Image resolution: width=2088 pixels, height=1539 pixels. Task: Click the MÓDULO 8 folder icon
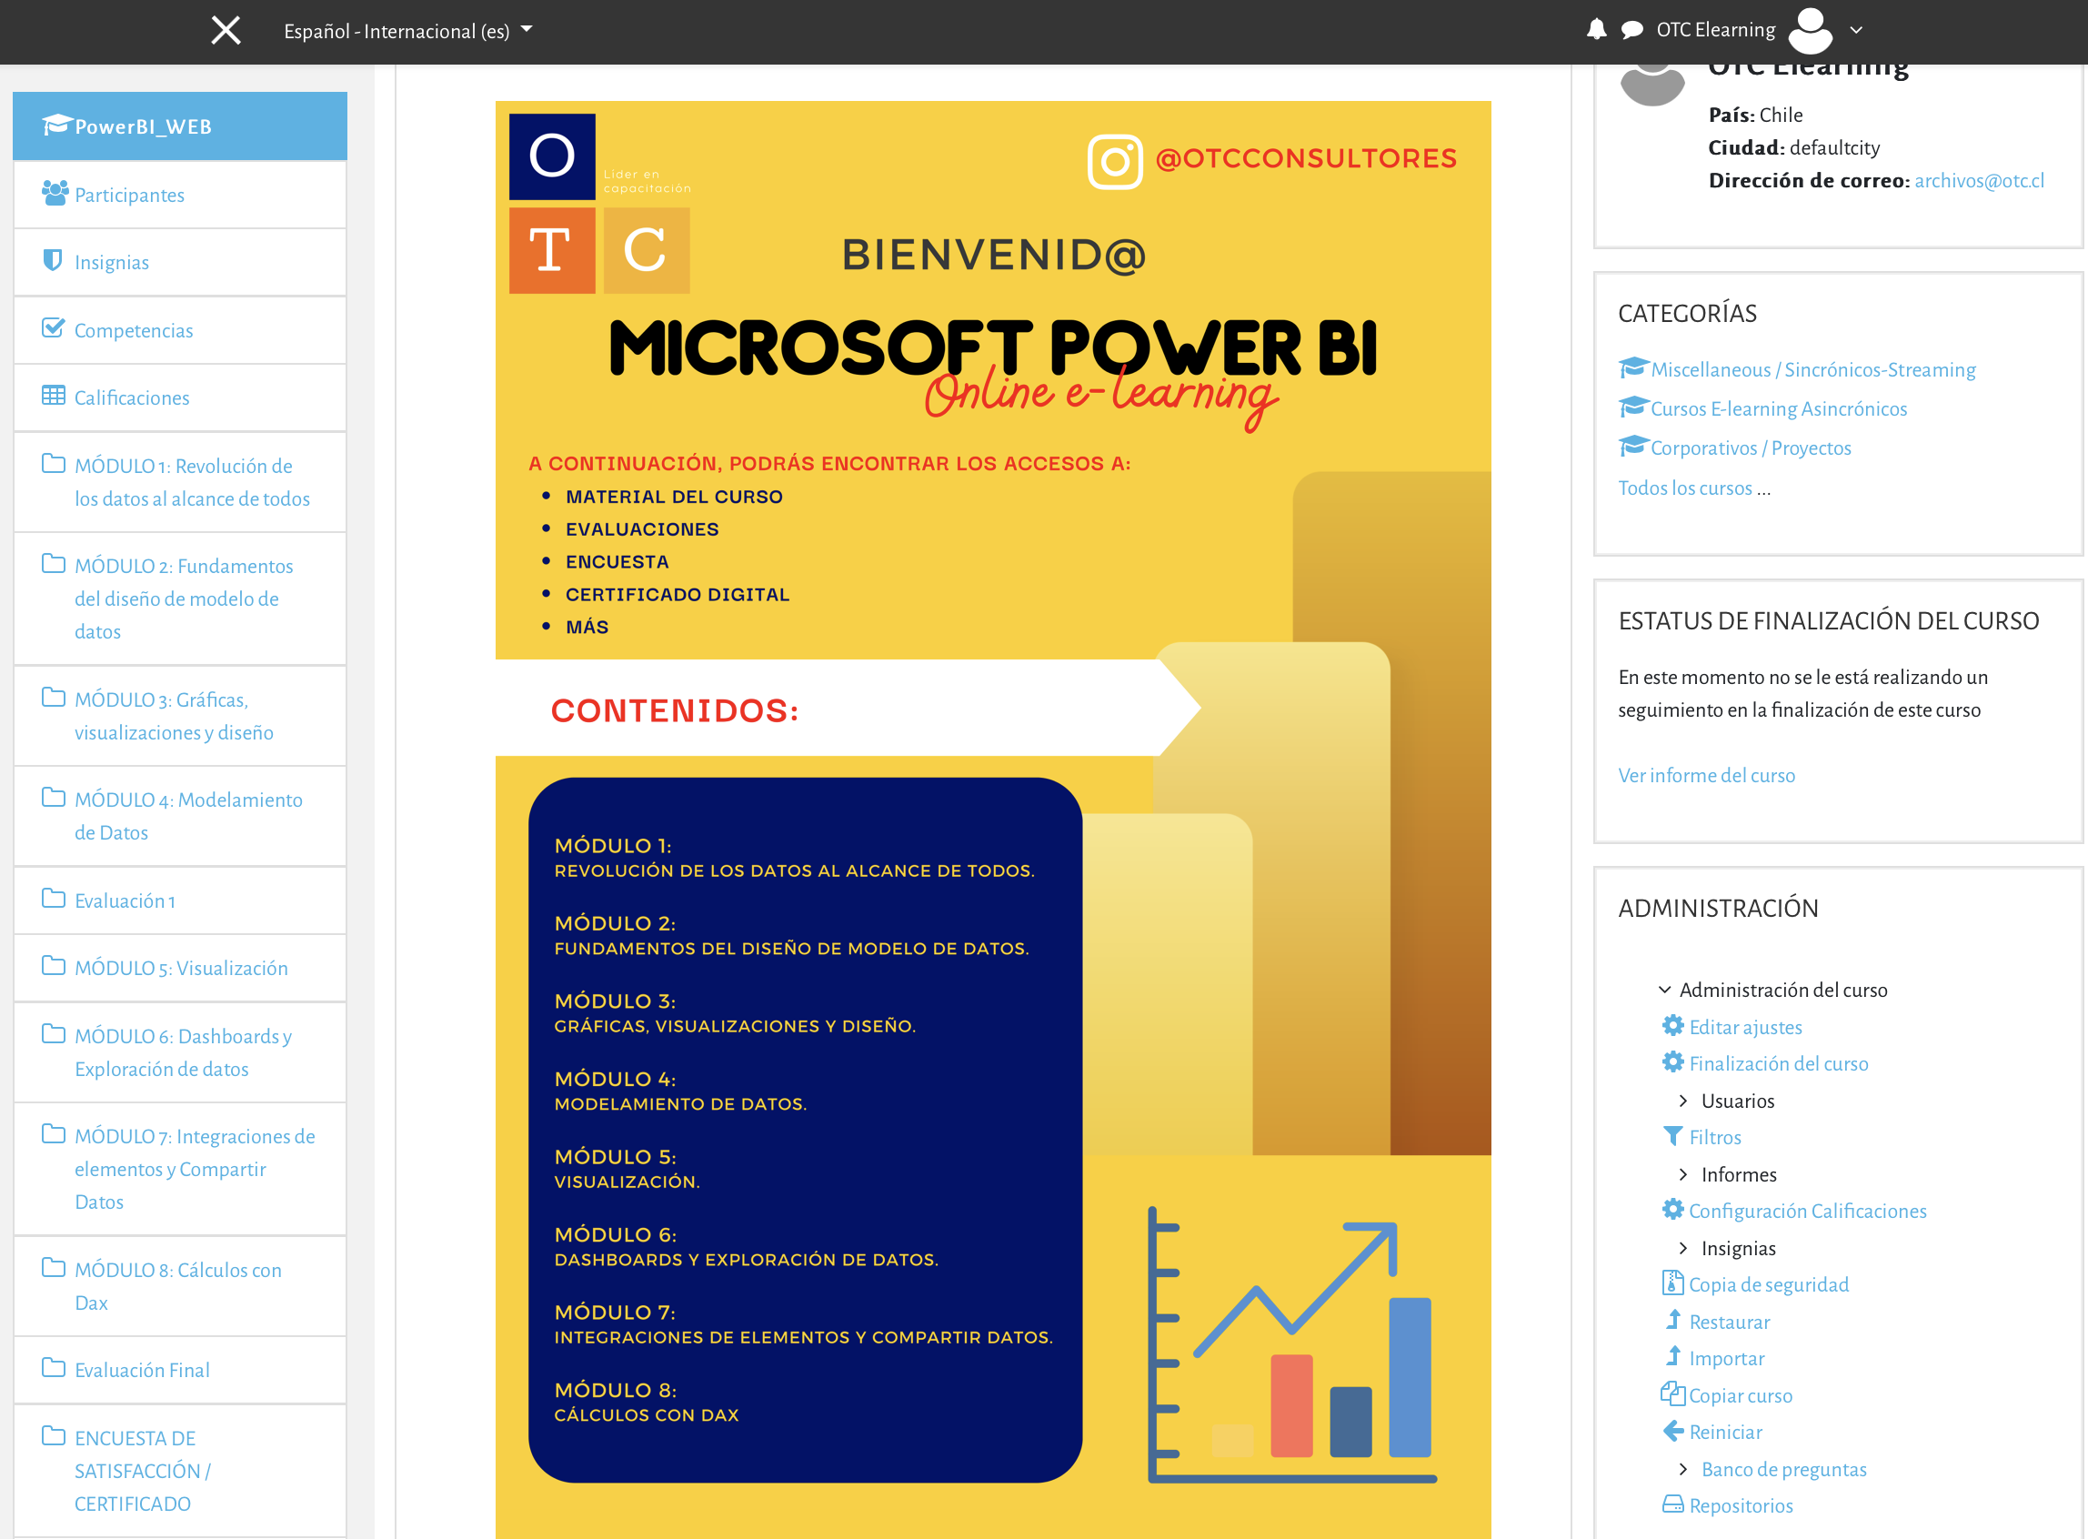(54, 1268)
